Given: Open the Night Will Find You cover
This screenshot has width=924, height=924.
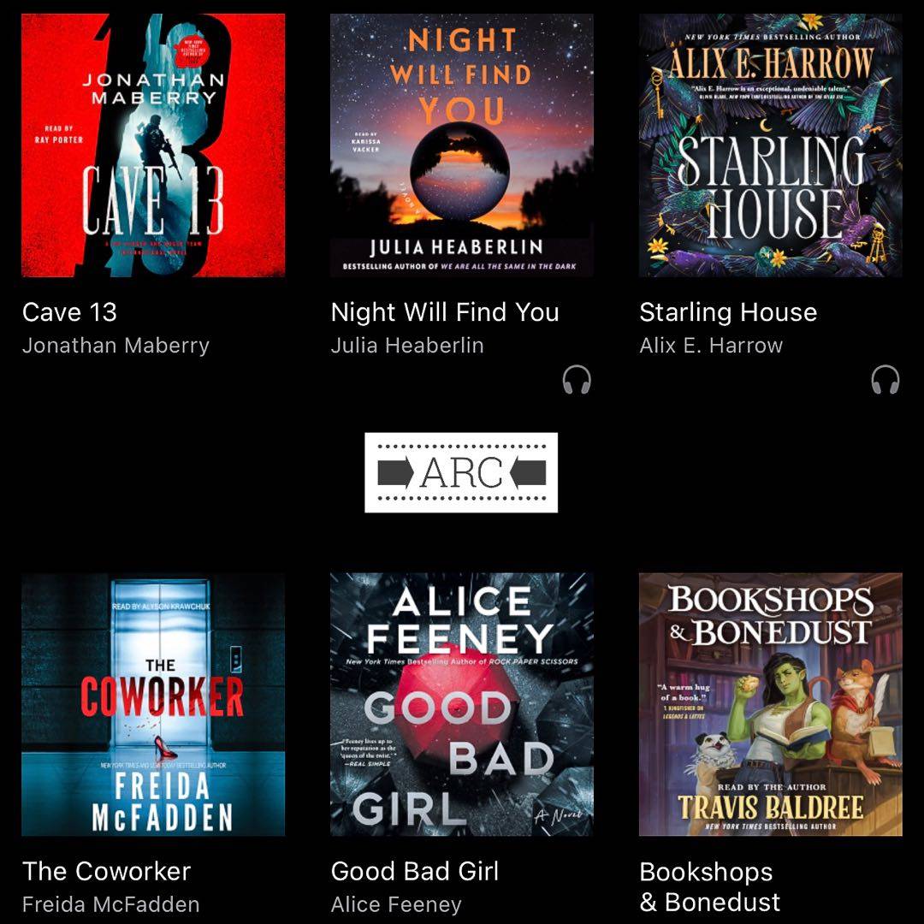Looking at the screenshot, I should [x=462, y=145].
